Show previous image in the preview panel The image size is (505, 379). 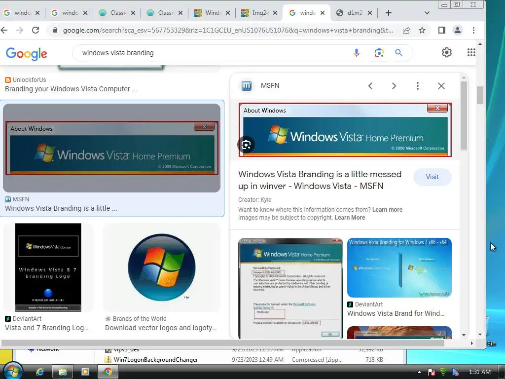click(x=370, y=86)
